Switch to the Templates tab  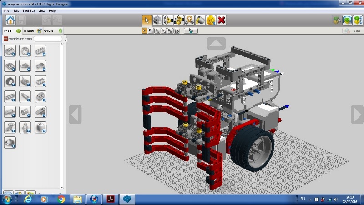pyautogui.click(x=32, y=31)
